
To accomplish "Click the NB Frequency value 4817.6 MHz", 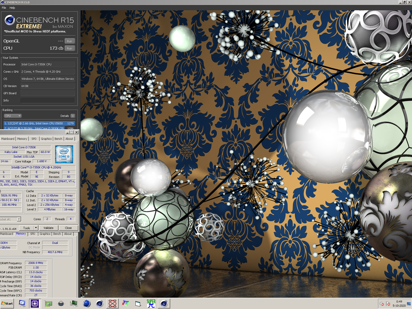I will [x=55, y=252].
